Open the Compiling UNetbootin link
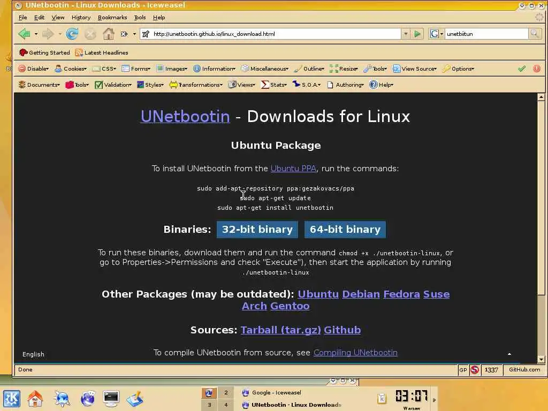The height and width of the screenshot is (411, 548). [x=355, y=353]
